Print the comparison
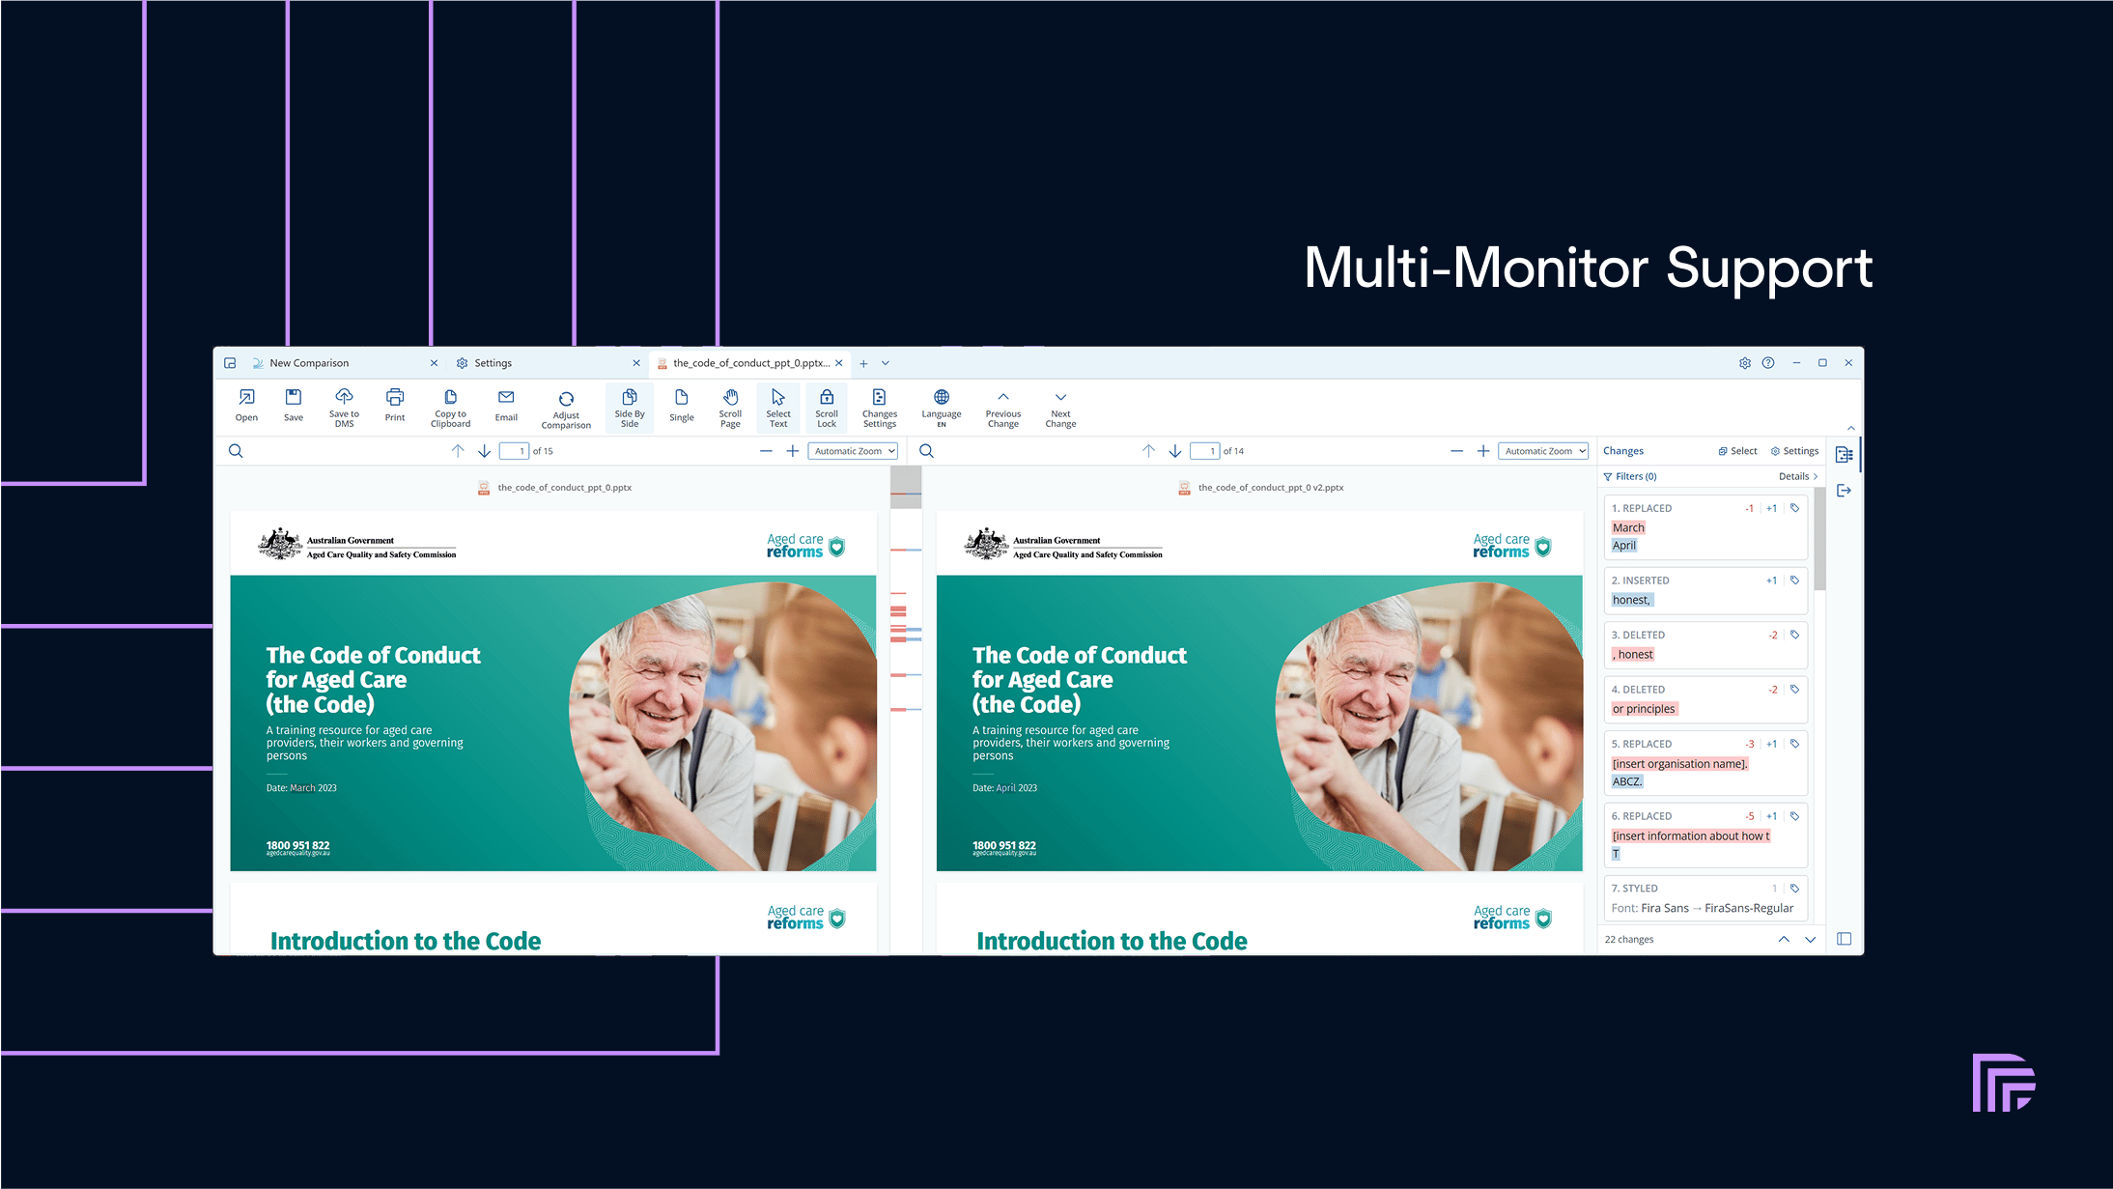Viewport: 2113px width, 1189px height. [x=395, y=406]
